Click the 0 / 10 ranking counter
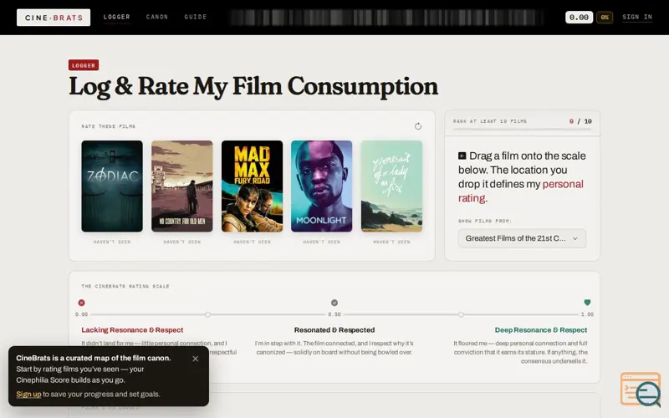Screen dimensions: 669x418 coord(580,121)
